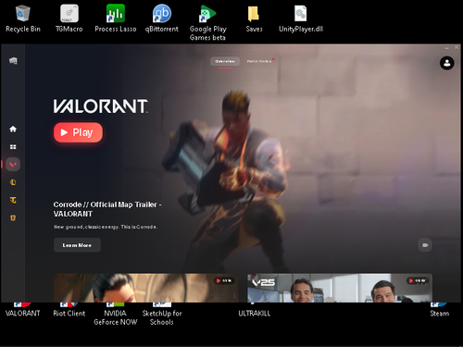Viewport: 463px width, 347px height.
Task: Select the Teamfight Tactics sidebar icon
Action: 13,200
